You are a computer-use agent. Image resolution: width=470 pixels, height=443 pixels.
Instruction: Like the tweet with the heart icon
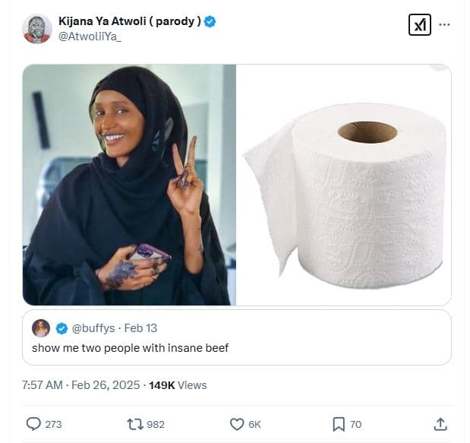click(237, 424)
